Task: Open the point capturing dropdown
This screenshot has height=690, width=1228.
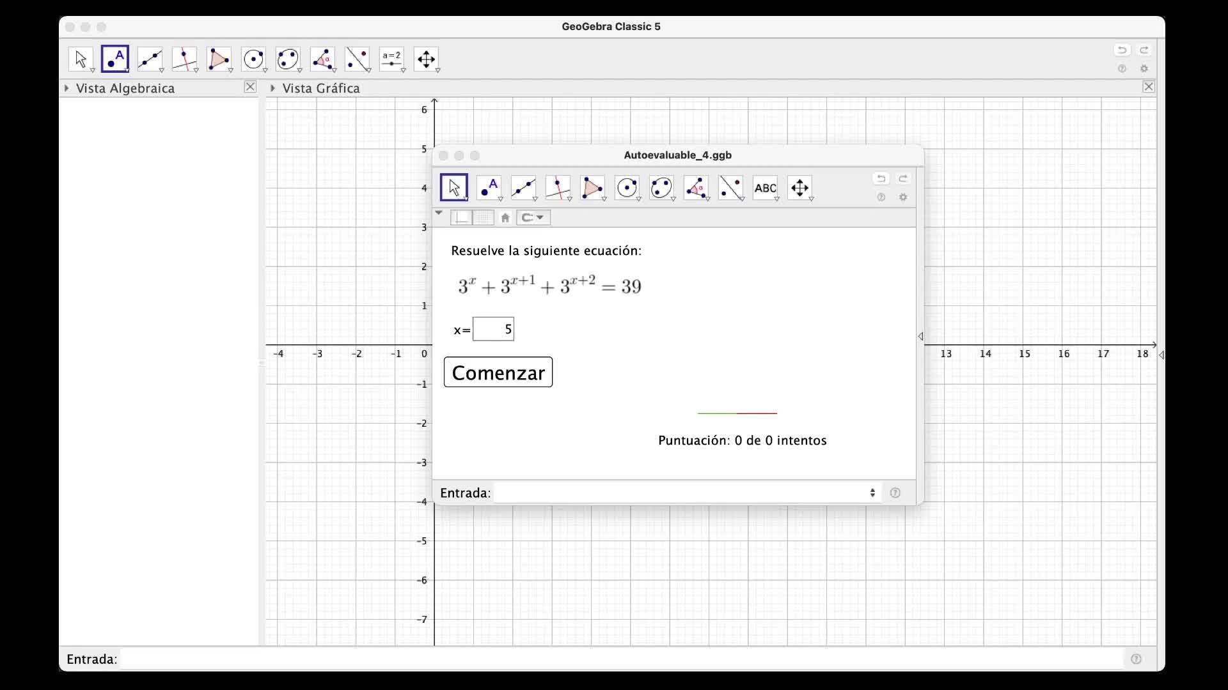Action: coord(533,218)
